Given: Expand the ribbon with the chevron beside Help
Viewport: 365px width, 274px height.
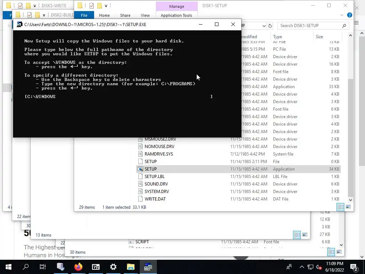Looking at the screenshot, I should point(342,15).
